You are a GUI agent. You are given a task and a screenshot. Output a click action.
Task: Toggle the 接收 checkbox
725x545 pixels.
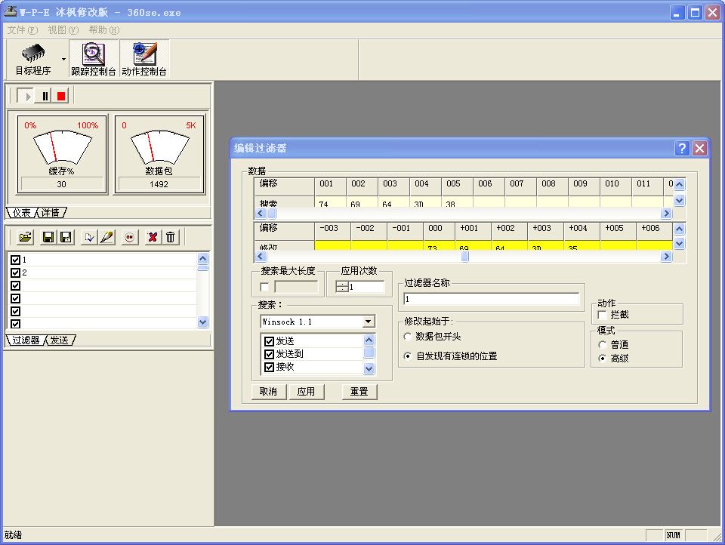click(x=269, y=367)
